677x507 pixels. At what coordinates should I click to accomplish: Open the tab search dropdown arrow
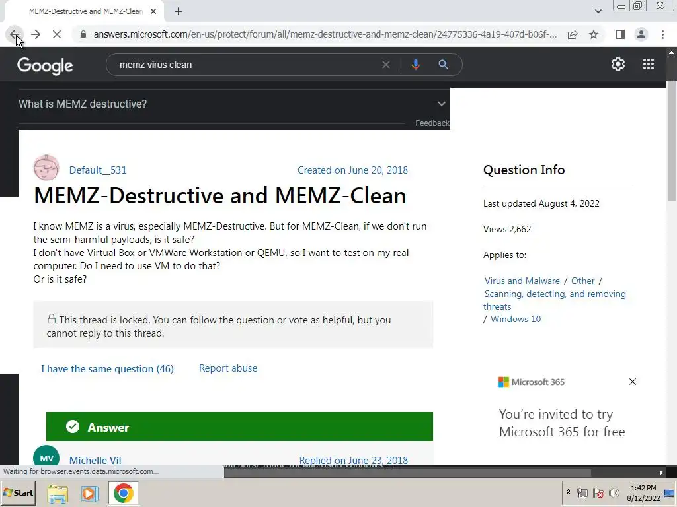[x=598, y=11]
